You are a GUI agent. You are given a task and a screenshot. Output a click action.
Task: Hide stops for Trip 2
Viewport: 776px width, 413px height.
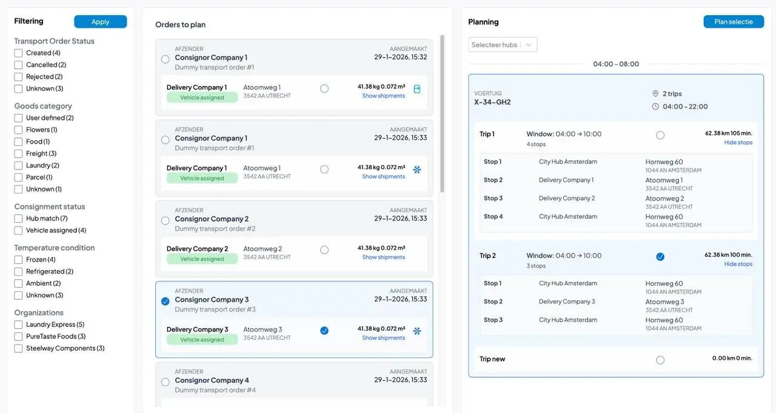(738, 264)
